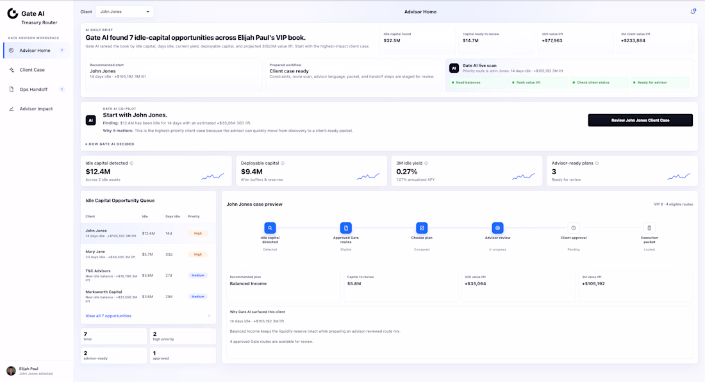Click Medium badge for Marksworth Capital
Viewport: 705px width, 382px height.
198,297
